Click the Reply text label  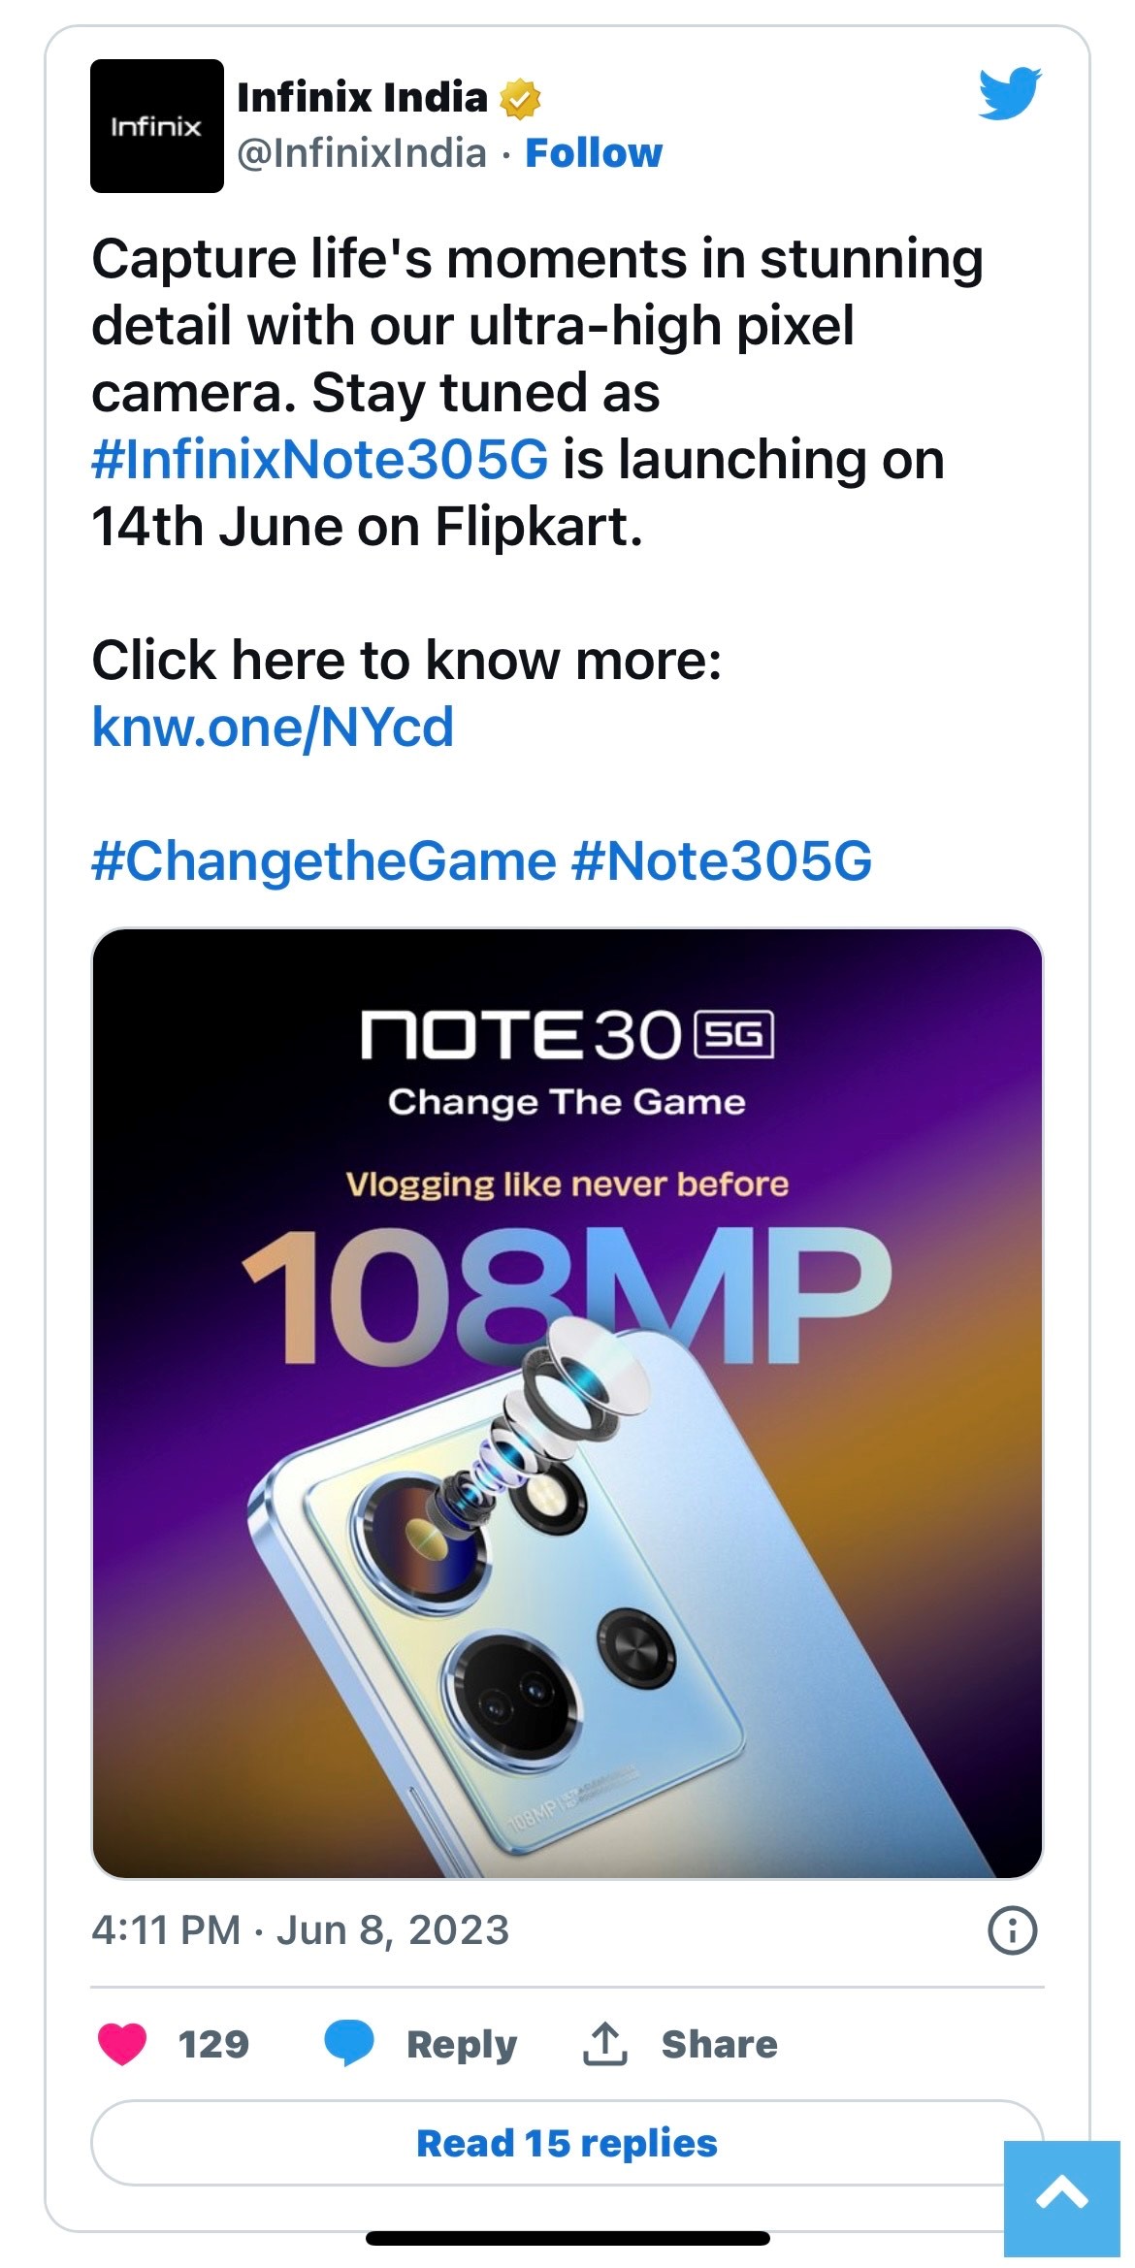tap(462, 2044)
